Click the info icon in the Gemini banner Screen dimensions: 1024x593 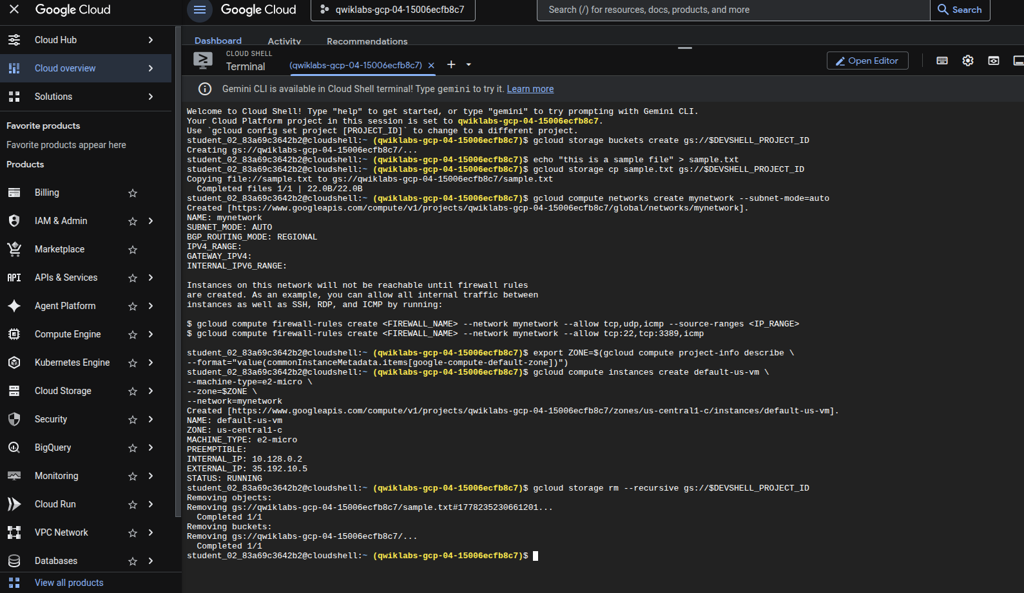[x=205, y=89]
